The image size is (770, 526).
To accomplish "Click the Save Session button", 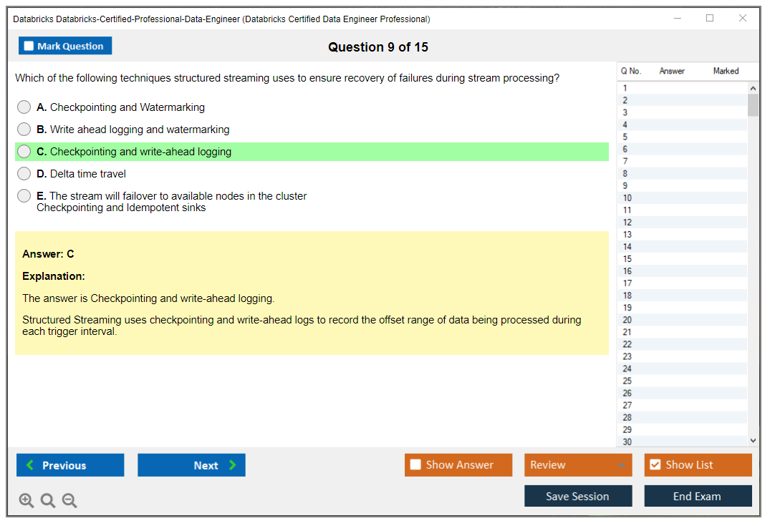I will (578, 496).
